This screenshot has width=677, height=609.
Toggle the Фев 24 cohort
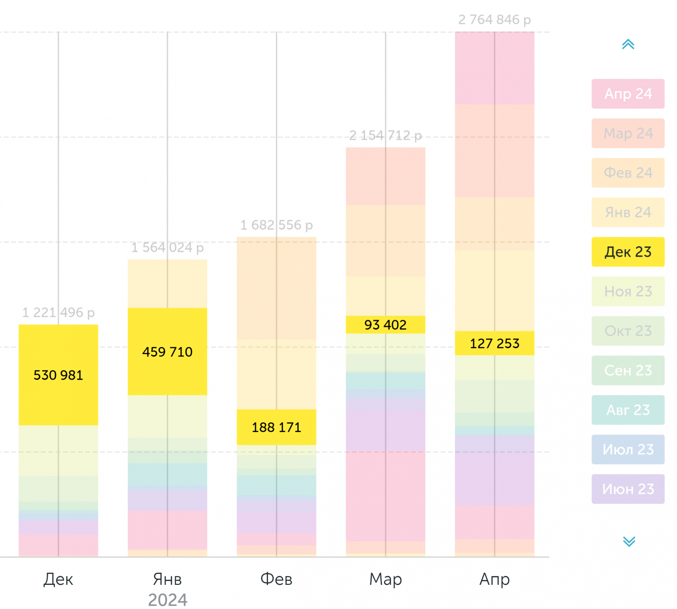pyautogui.click(x=627, y=173)
